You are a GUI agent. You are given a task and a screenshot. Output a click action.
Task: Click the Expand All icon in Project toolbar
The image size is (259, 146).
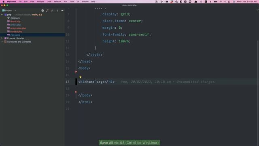tap(47, 11)
